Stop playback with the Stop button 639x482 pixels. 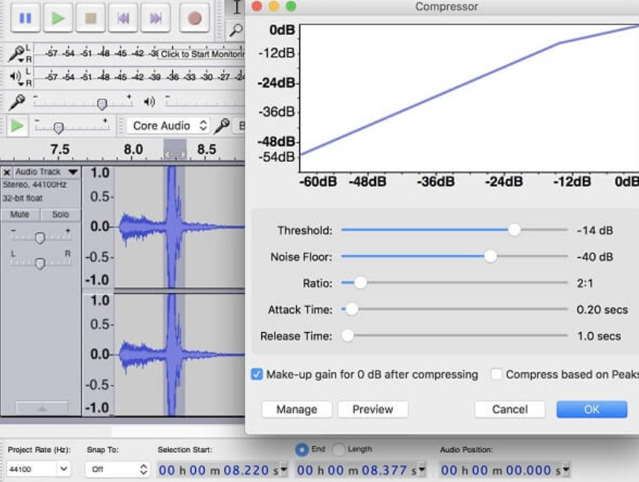click(x=91, y=18)
